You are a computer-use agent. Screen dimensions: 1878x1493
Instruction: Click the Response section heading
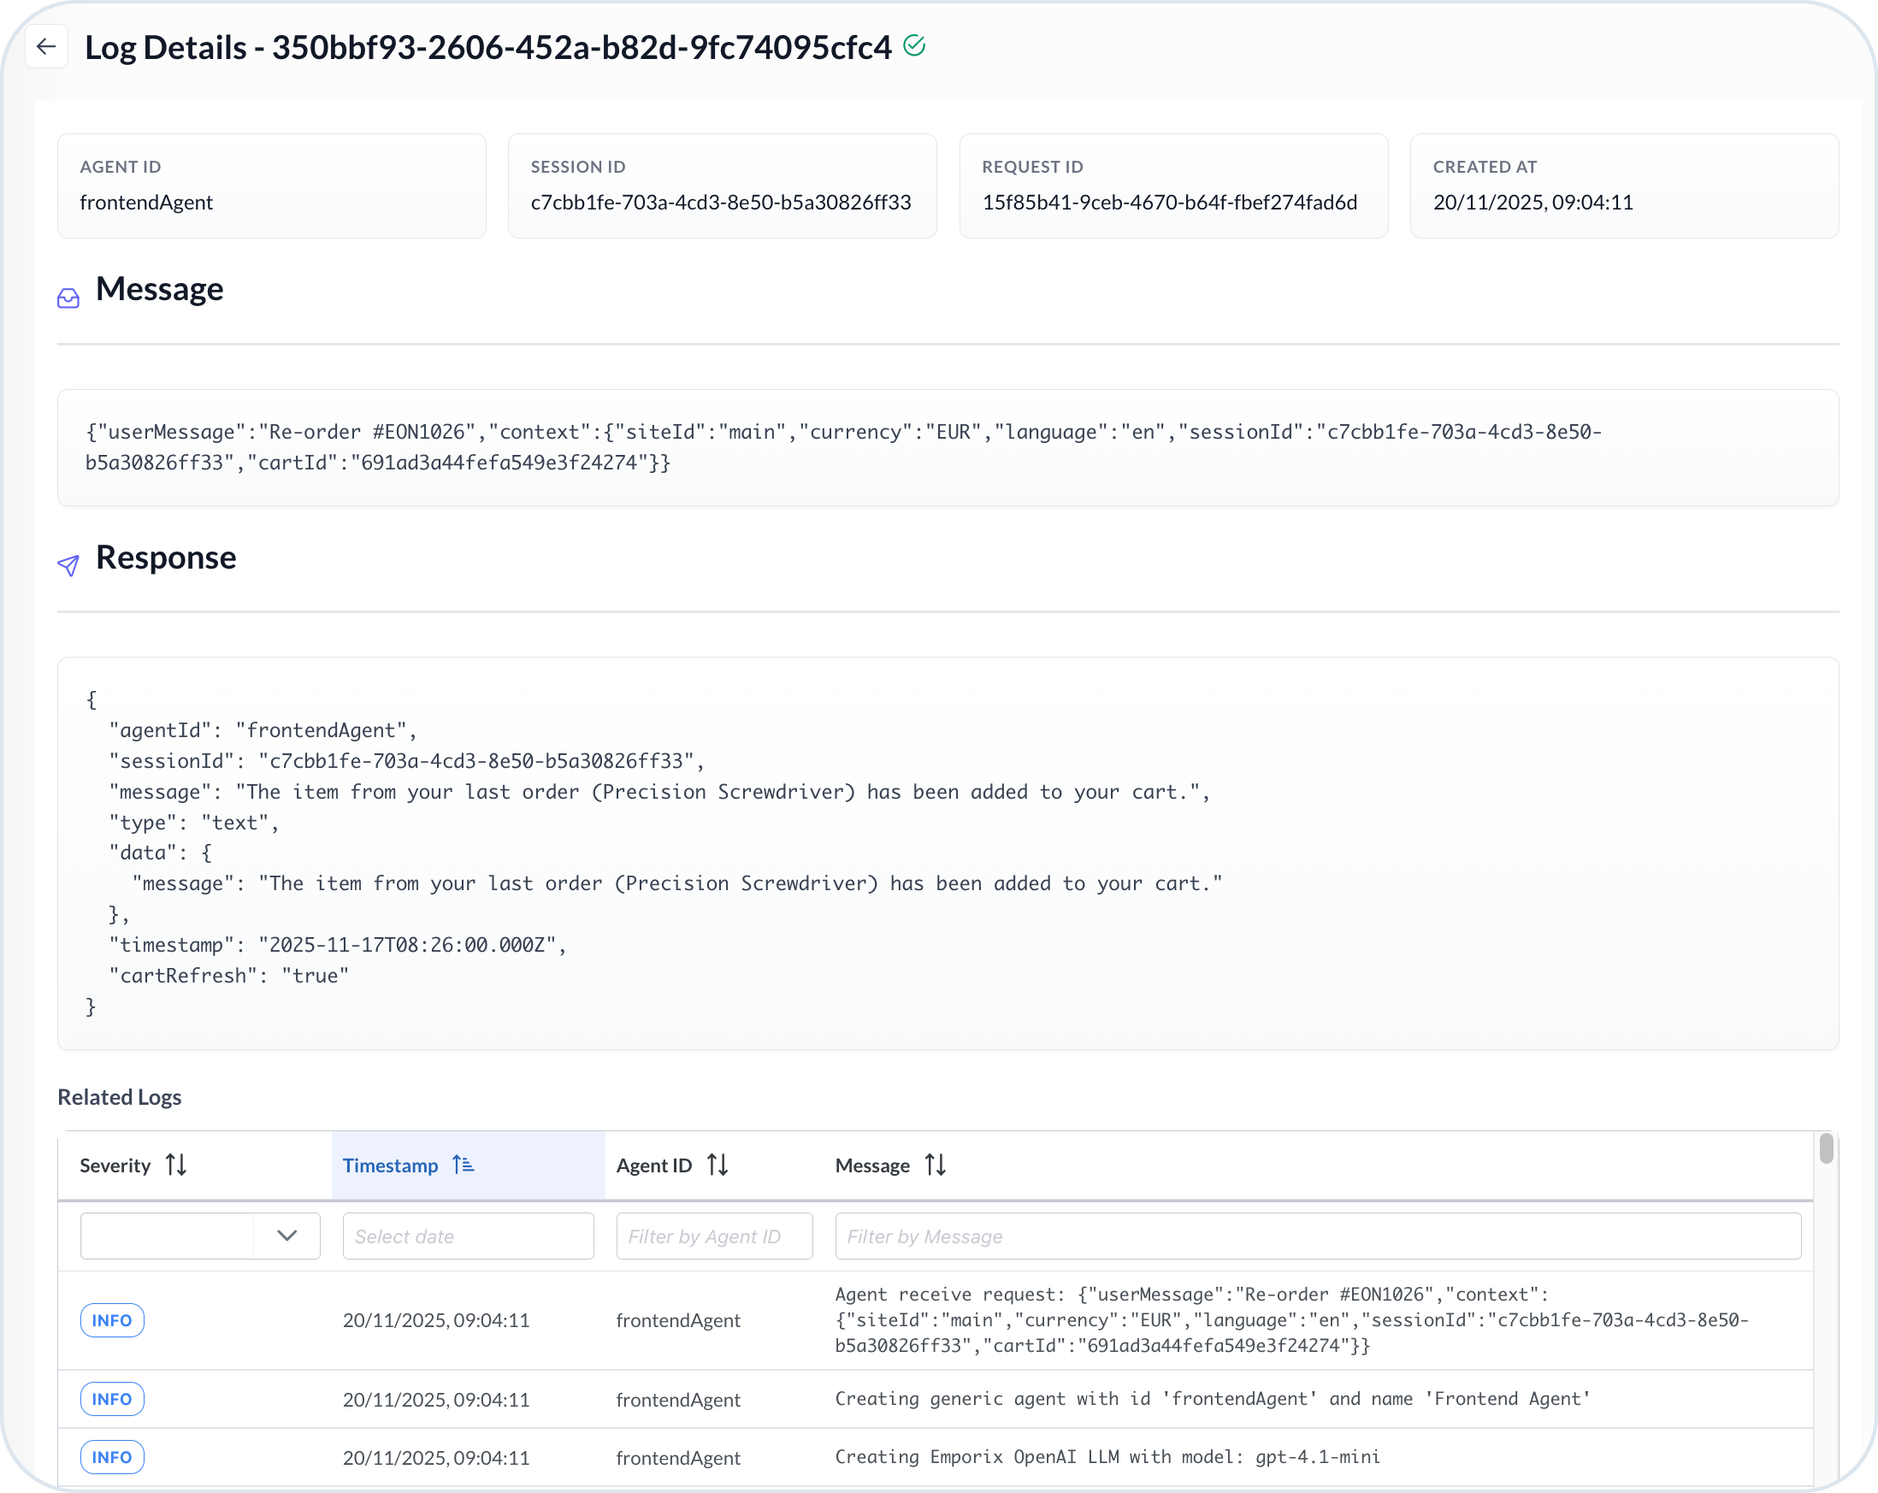click(x=166, y=557)
